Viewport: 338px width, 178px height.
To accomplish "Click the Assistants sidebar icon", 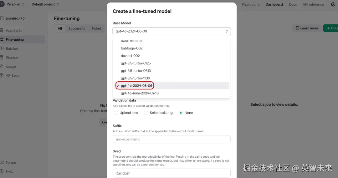I will click(2, 30).
